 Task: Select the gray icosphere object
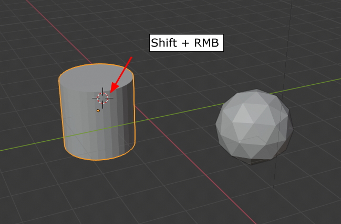[x=254, y=127]
